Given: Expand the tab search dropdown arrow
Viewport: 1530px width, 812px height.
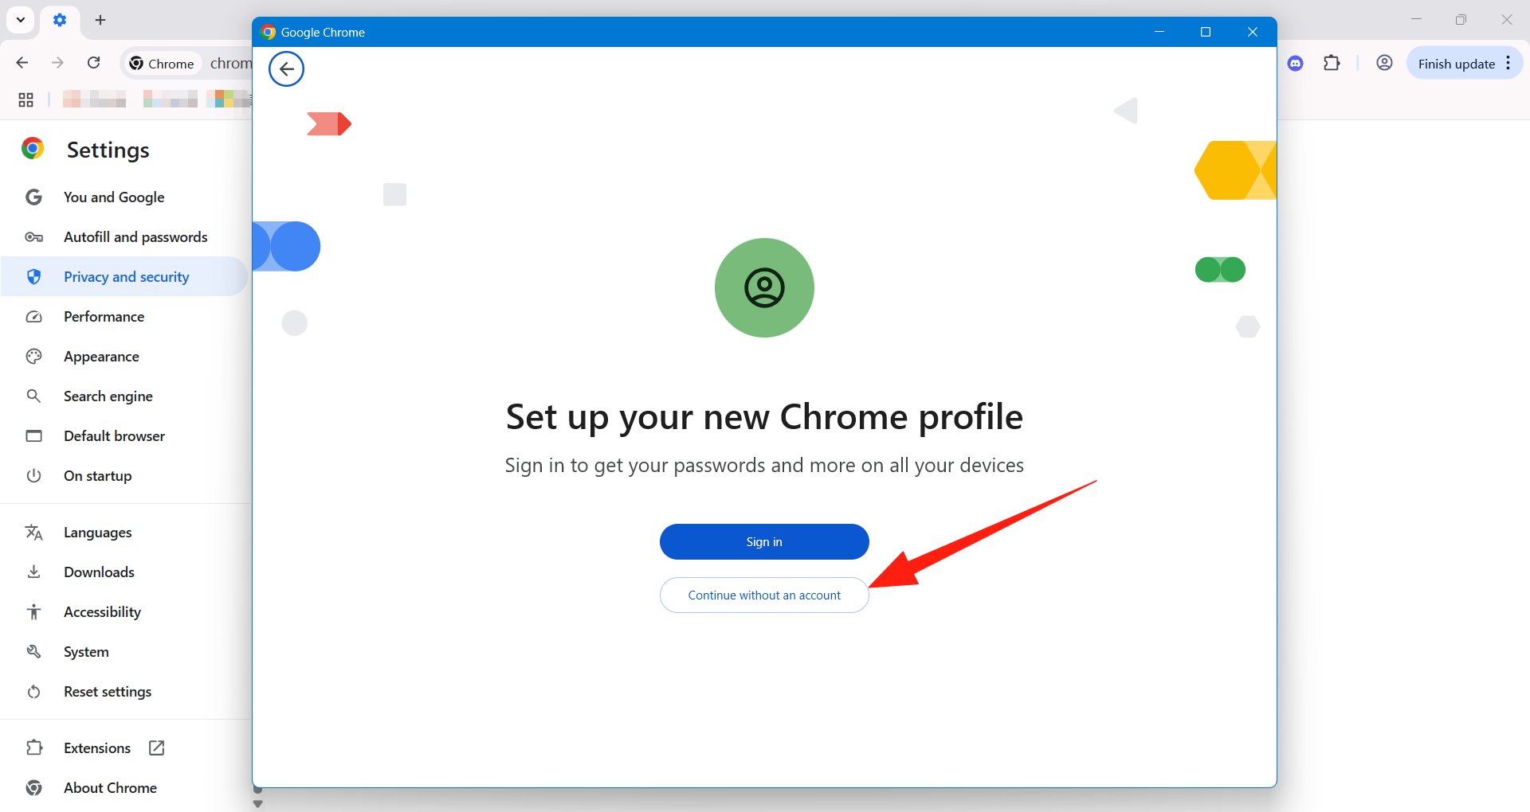Looking at the screenshot, I should pos(21,20).
